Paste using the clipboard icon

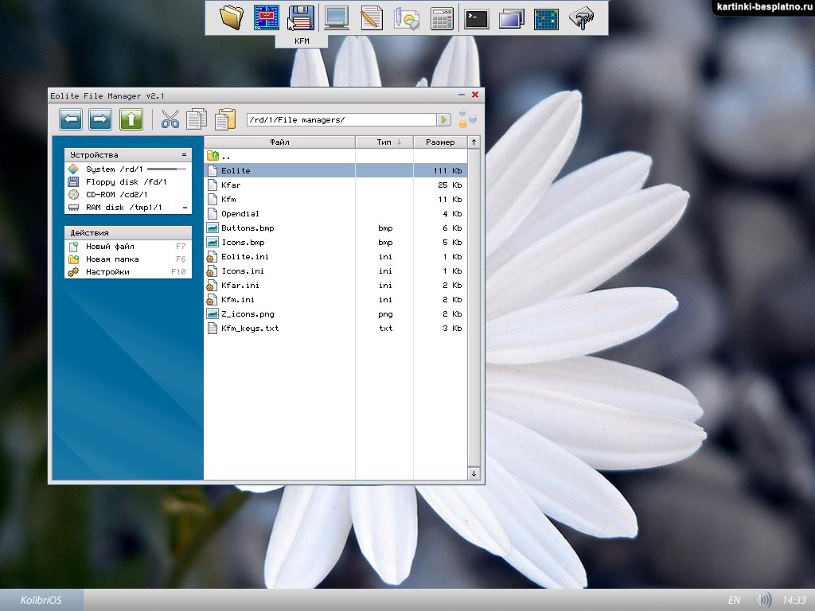coord(225,119)
